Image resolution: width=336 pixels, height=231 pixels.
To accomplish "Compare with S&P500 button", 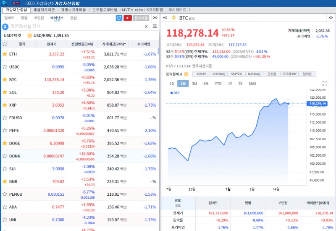I will [236, 74].
